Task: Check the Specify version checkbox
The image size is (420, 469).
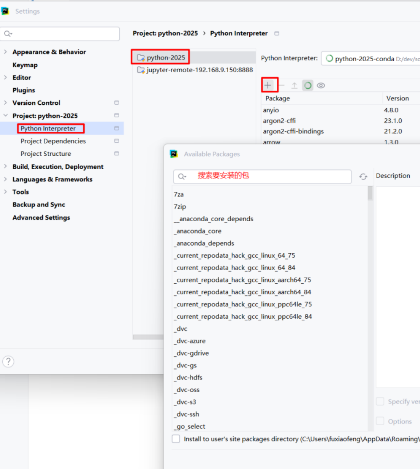Action: point(380,401)
